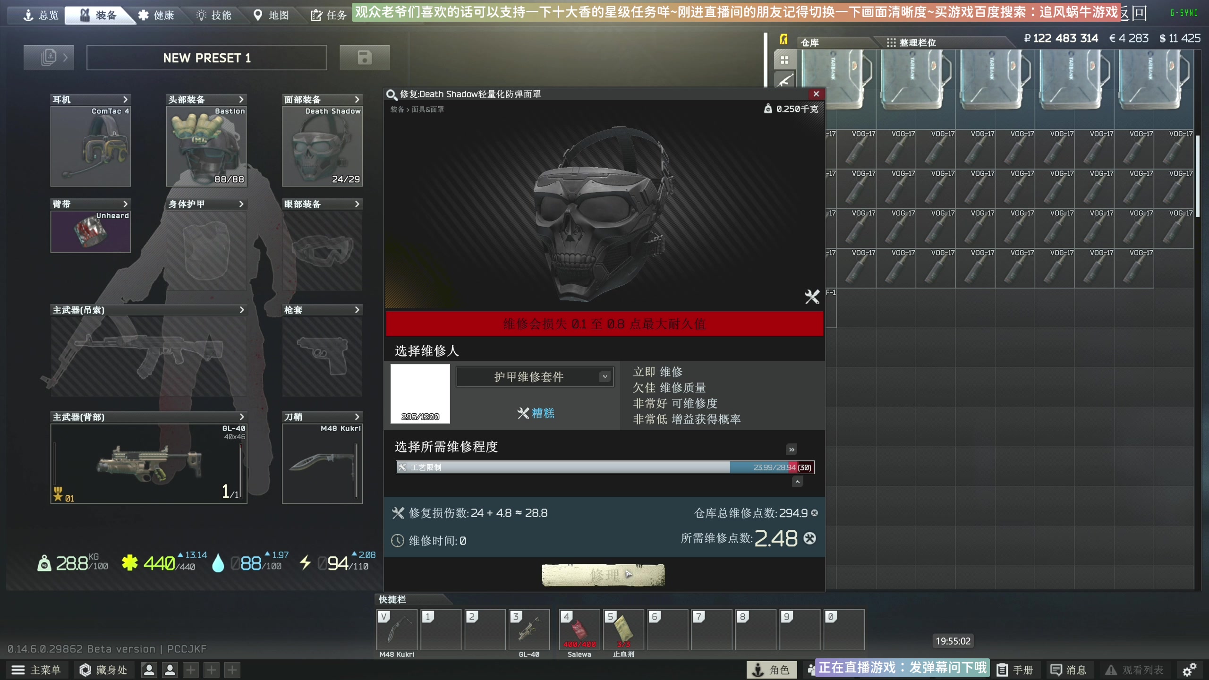Open the 主菜单 main menu
The width and height of the screenshot is (1209, 680).
tap(37, 670)
